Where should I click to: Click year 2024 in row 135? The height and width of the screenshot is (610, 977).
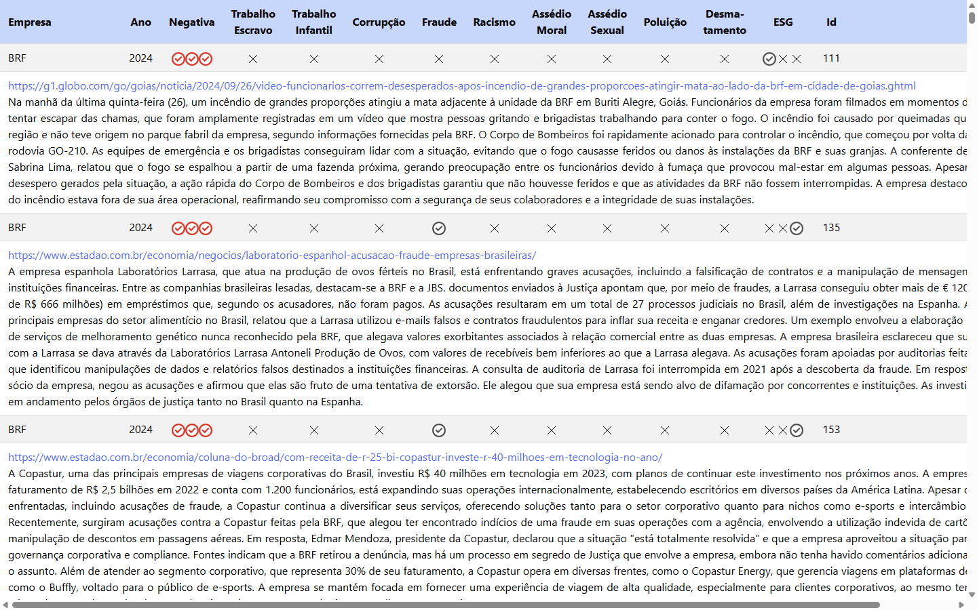(x=141, y=228)
